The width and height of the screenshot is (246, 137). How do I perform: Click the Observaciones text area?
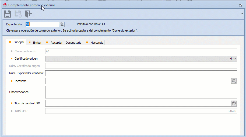coord(141,92)
